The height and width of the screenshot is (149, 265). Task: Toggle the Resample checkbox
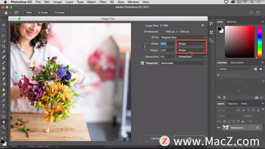143,63
